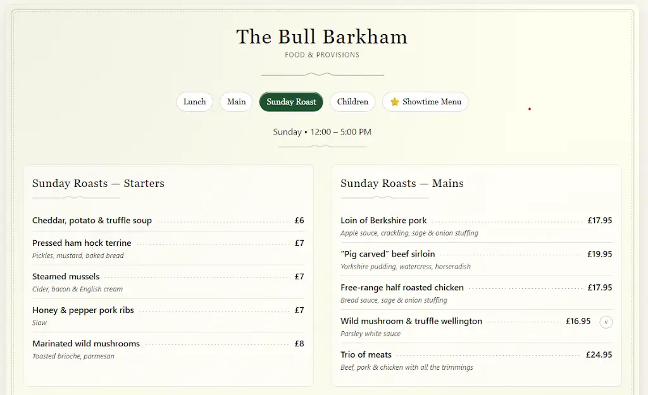The image size is (648, 395).
Task: Click the Sunday Roasts — Starters heading
Action: point(98,183)
